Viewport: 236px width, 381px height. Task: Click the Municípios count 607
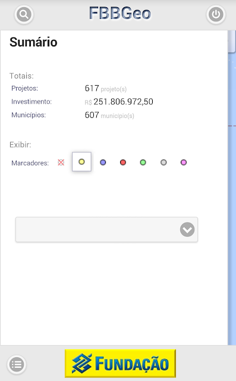(x=92, y=115)
